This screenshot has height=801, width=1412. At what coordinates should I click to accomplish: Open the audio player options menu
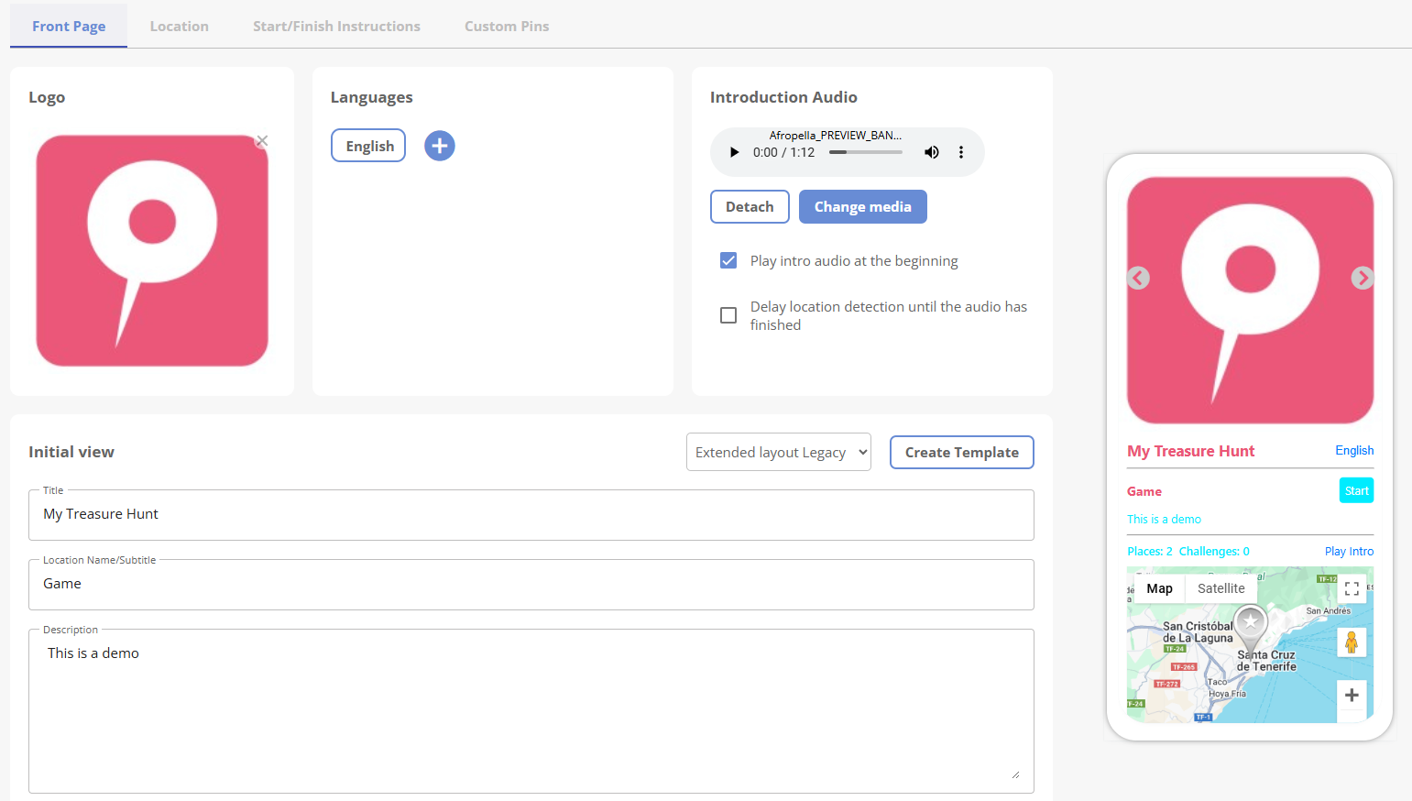[960, 151]
